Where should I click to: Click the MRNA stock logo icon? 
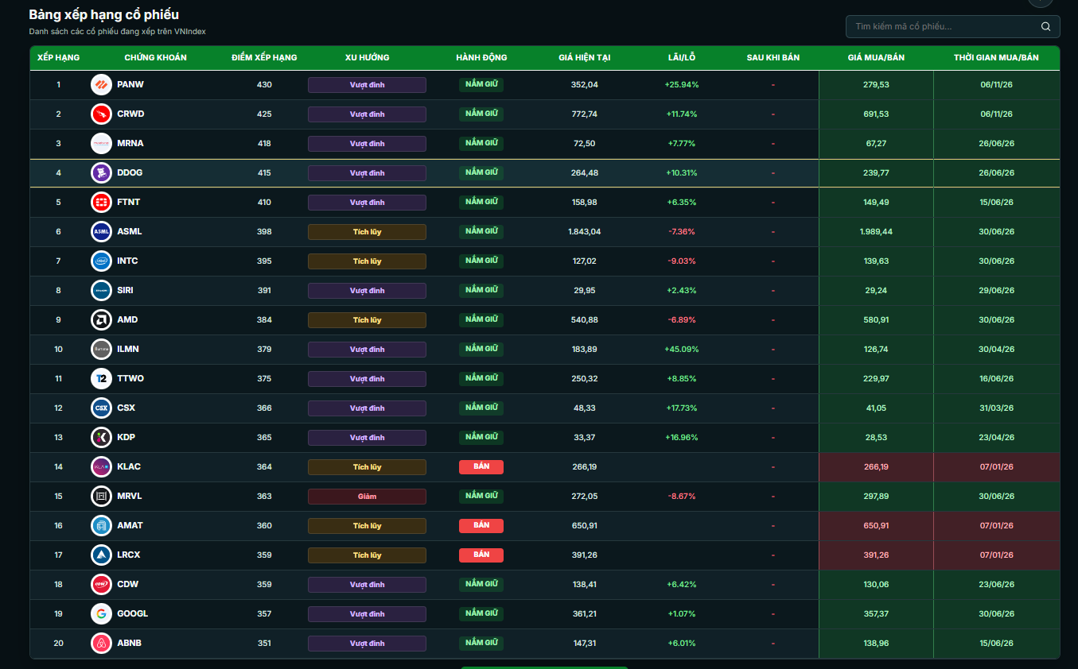point(101,143)
